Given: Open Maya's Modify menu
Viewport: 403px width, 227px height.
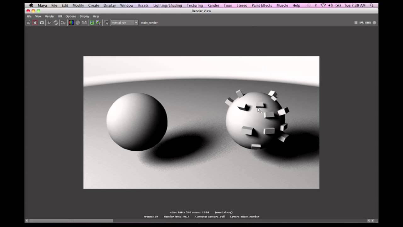Looking at the screenshot, I should 78,5.
